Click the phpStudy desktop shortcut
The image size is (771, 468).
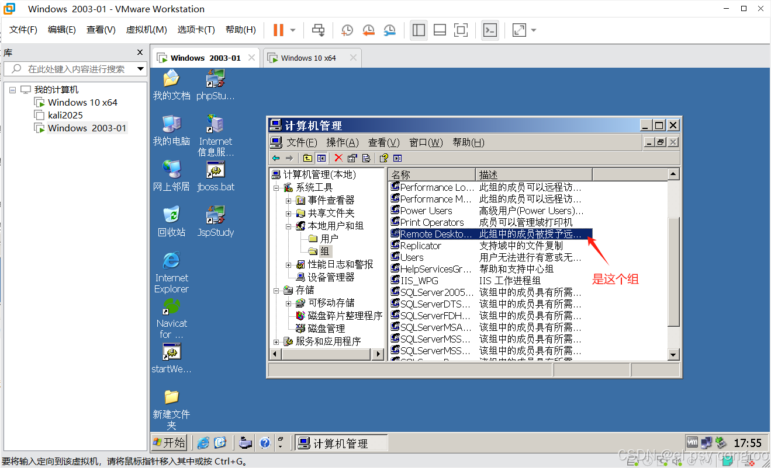(215, 85)
